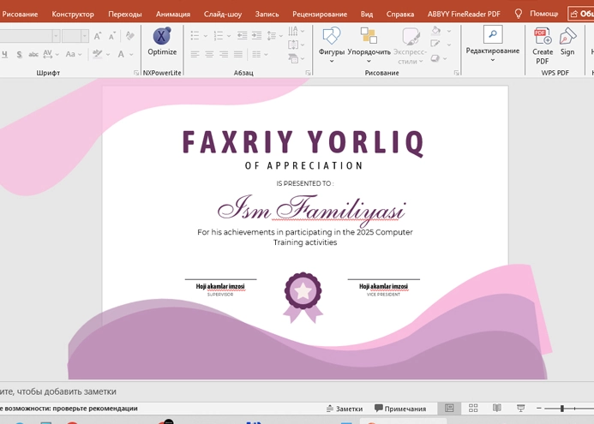
Task: Click Reading view icon in status bar
Action: tap(497, 408)
